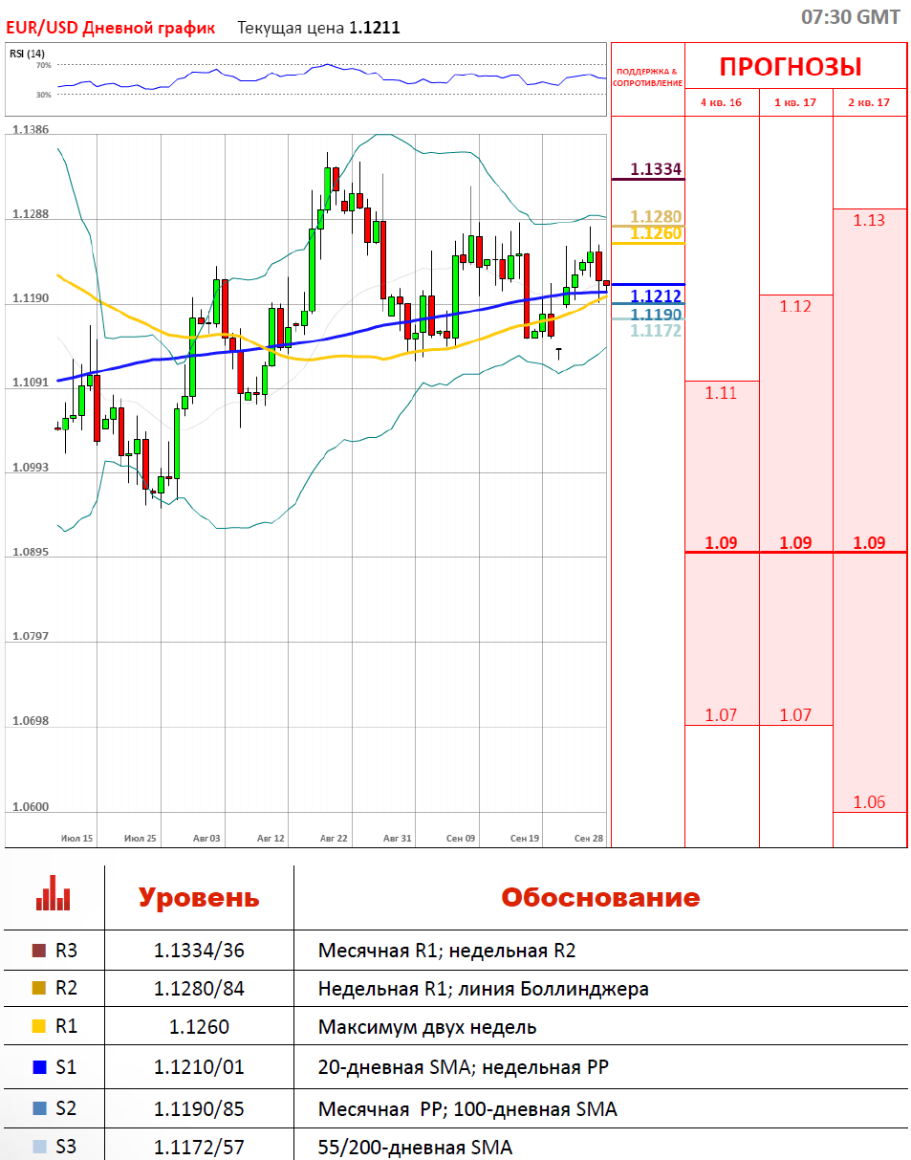Click the EUR/USD Дневной график title
The width and height of the screenshot is (911, 1160).
[x=111, y=28]
